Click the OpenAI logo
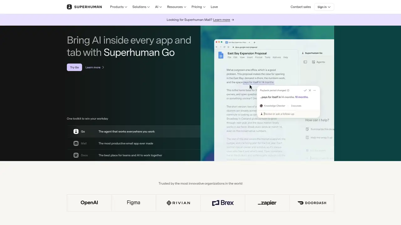The height and width of the screenshot is (225, 401). point(89,203)
